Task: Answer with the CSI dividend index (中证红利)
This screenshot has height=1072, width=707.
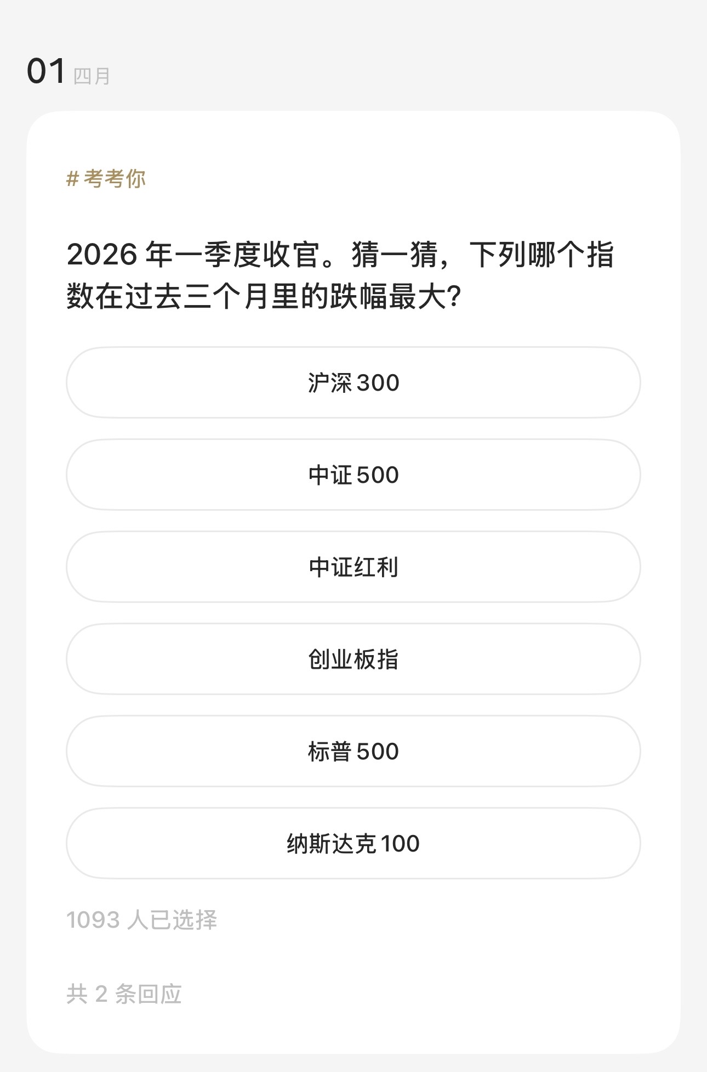Action: (x=353, y=567)
